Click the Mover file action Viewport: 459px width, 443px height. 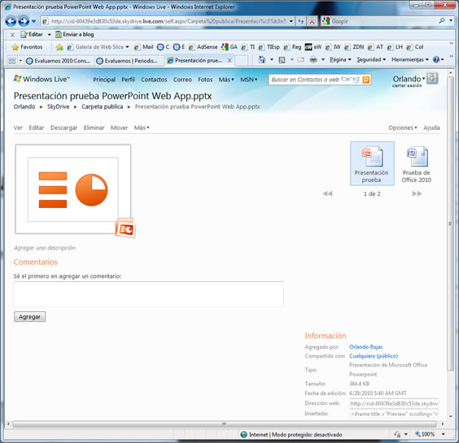coord(119,128)
